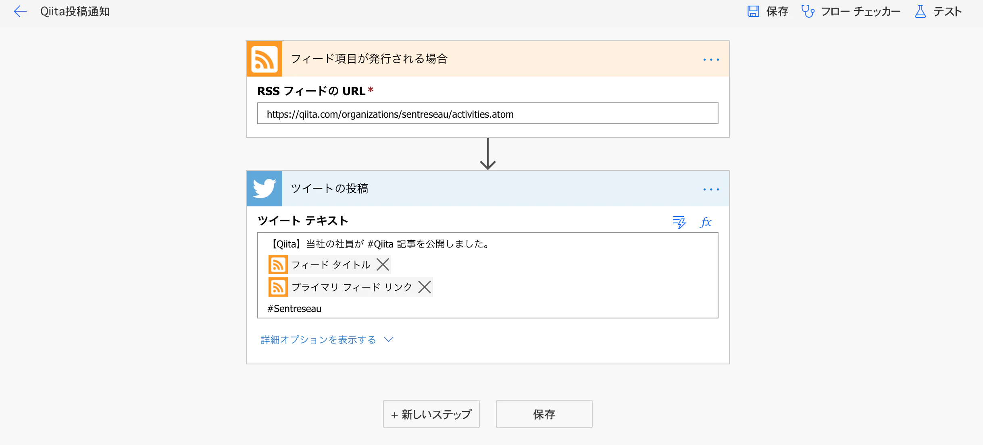The height and width of the screenshot is (445, 983).
Task: Open ellipsis menu on ツイートの投稿 step
Action: 711,189
